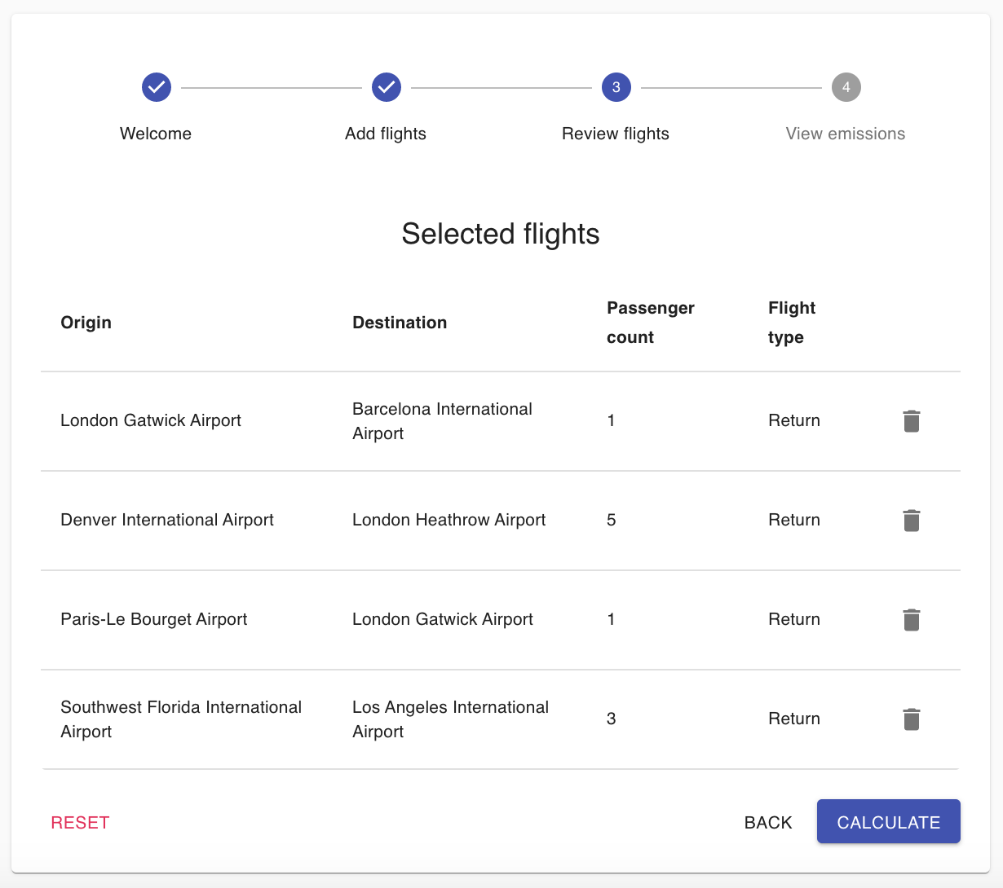Open the Add flights step label
The height and width of the screenshot is (888, 1003).
coord(386,134)
